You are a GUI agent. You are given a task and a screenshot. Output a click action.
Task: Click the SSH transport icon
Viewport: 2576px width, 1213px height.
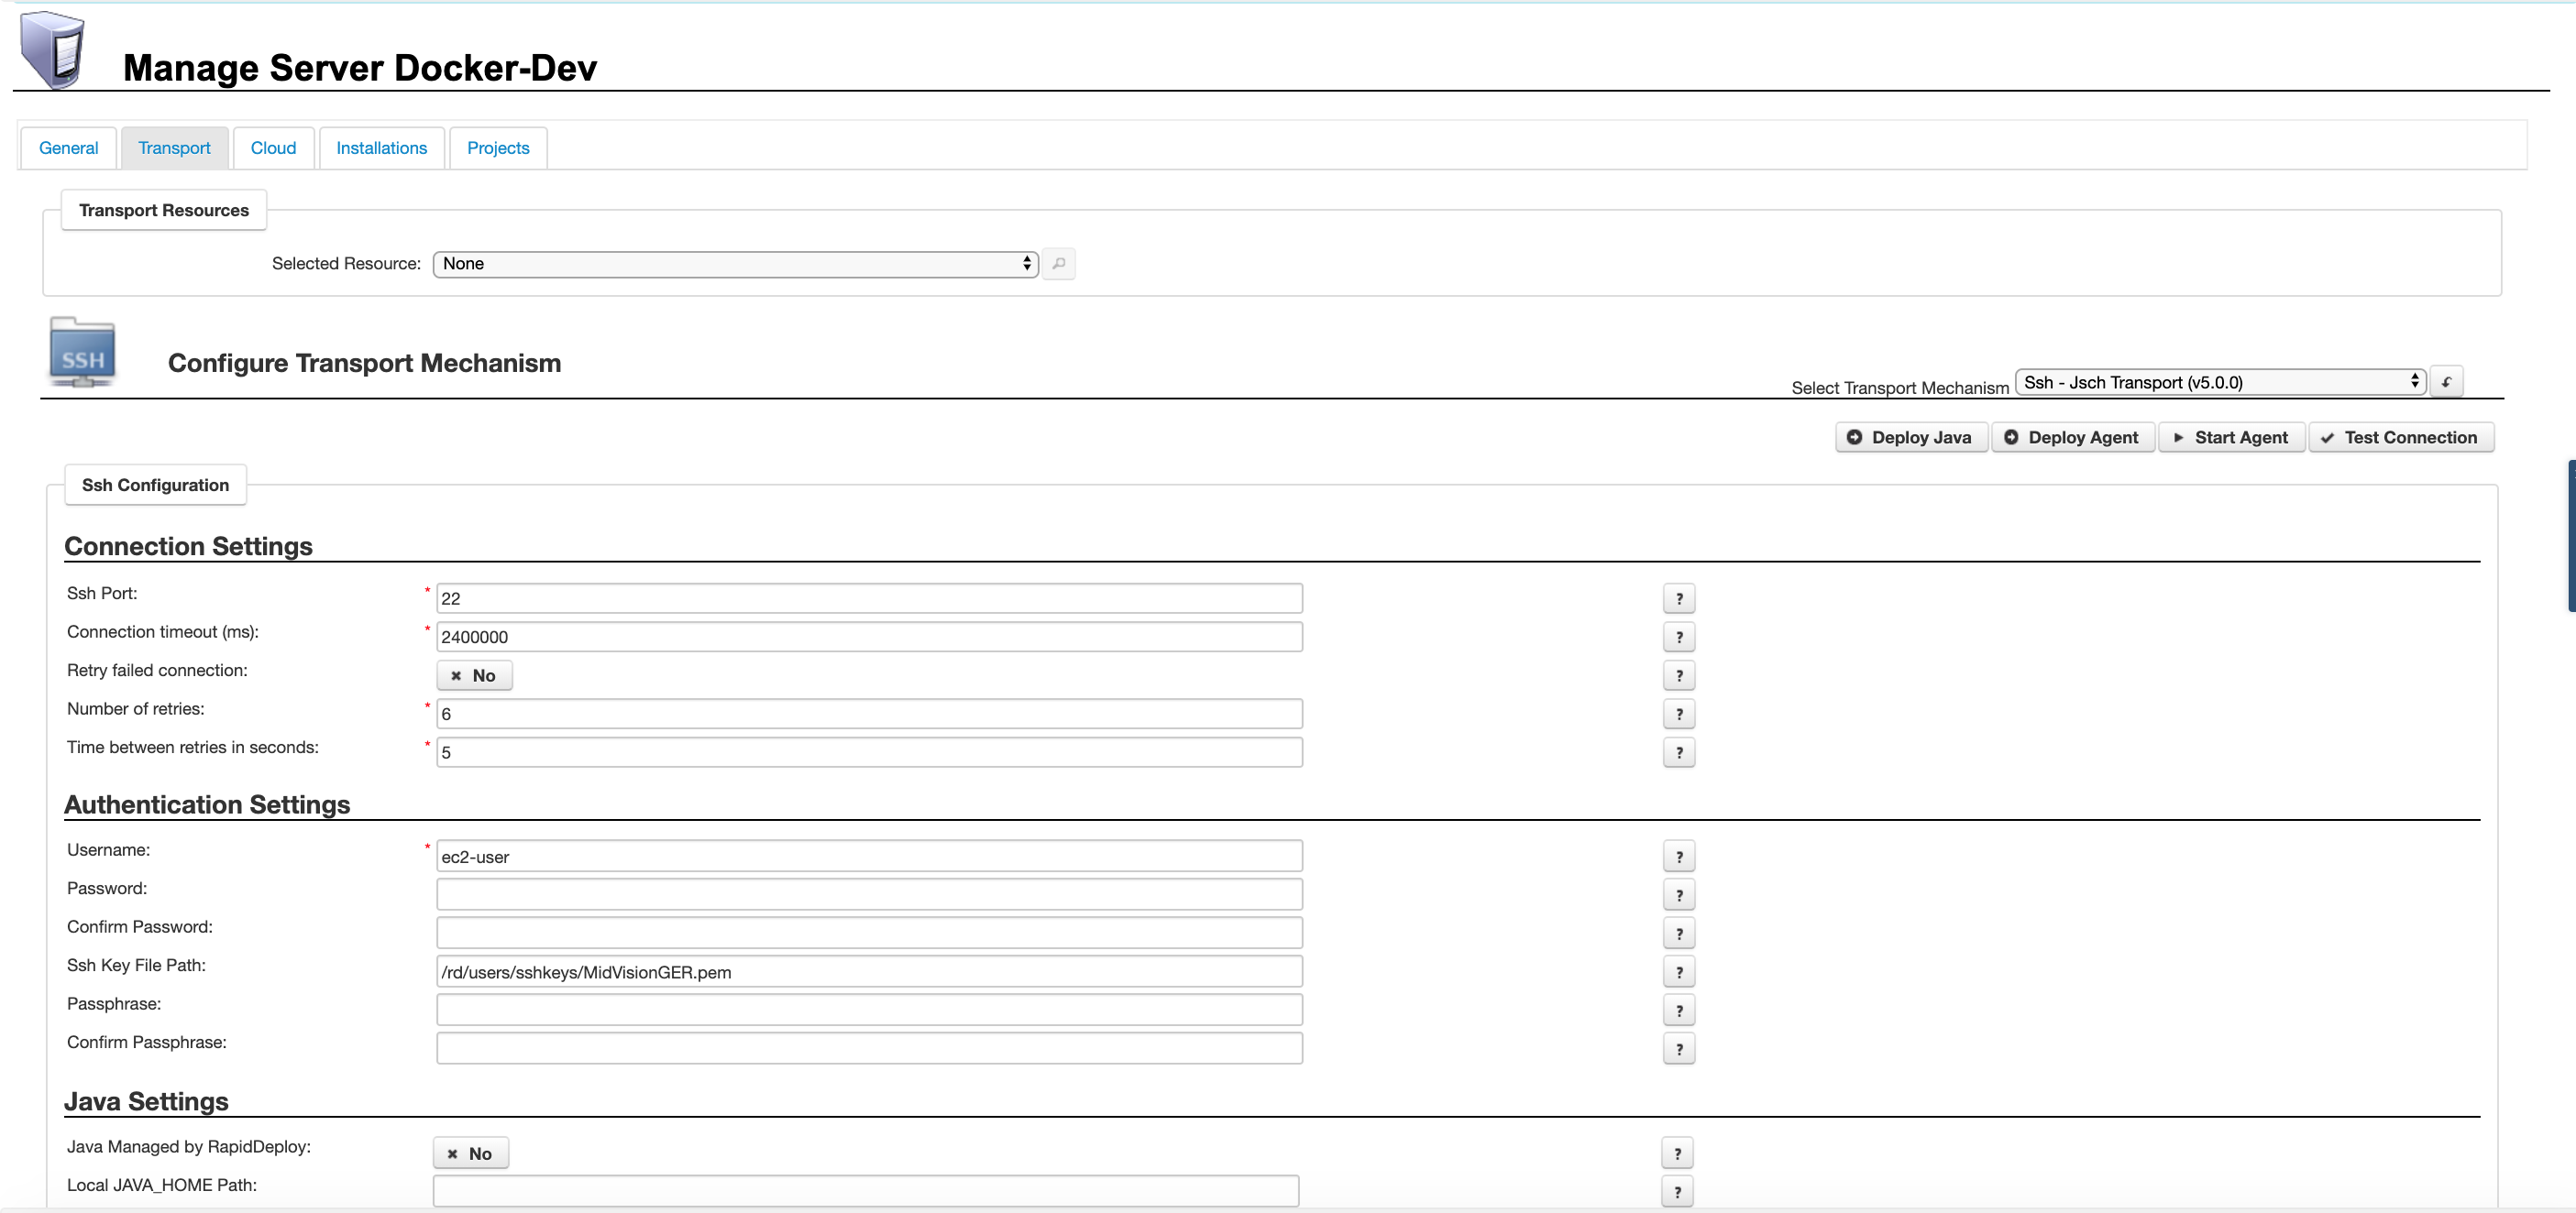(x=82, y=353)
